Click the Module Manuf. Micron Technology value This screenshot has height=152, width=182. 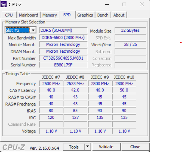tap(63, 44)
